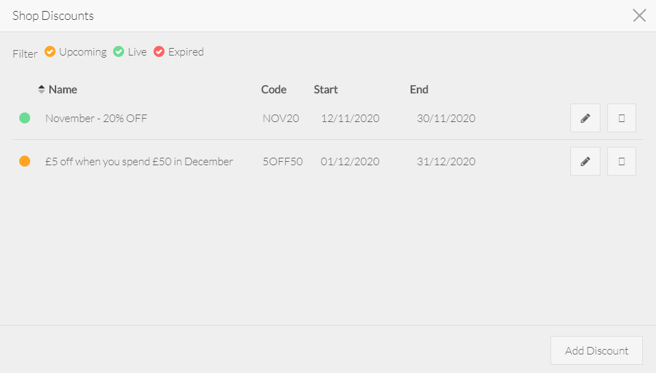
Task: Click the 31/12/2020 end date
Action: [446, 161]
